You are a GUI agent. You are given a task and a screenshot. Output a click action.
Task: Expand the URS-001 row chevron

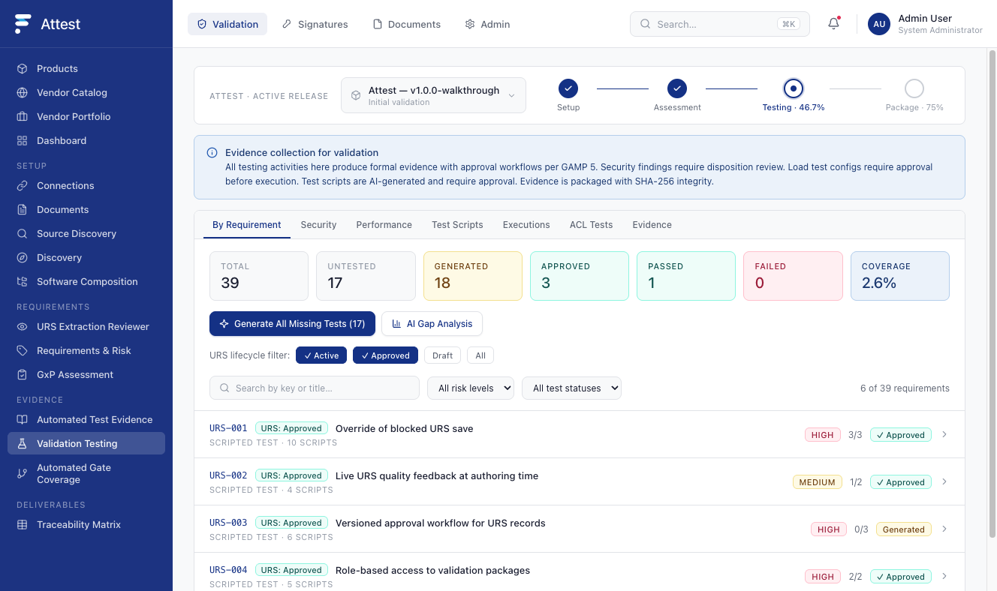944,434
